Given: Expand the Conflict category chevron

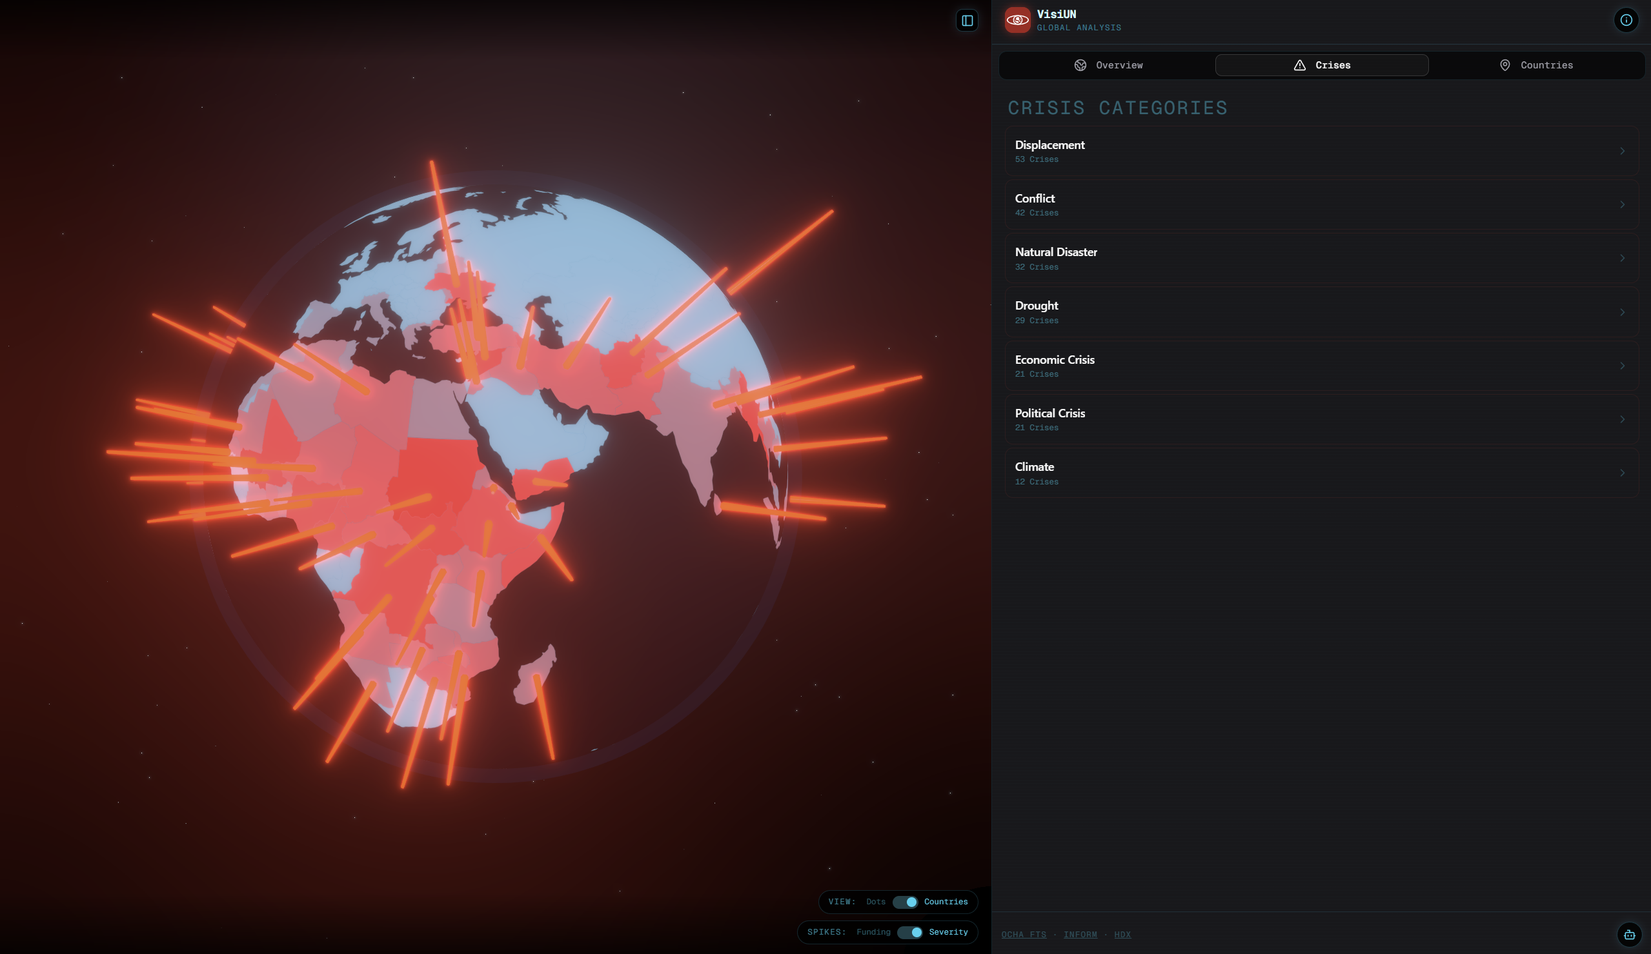Looking at the screenshot, I should point(1622,205).
